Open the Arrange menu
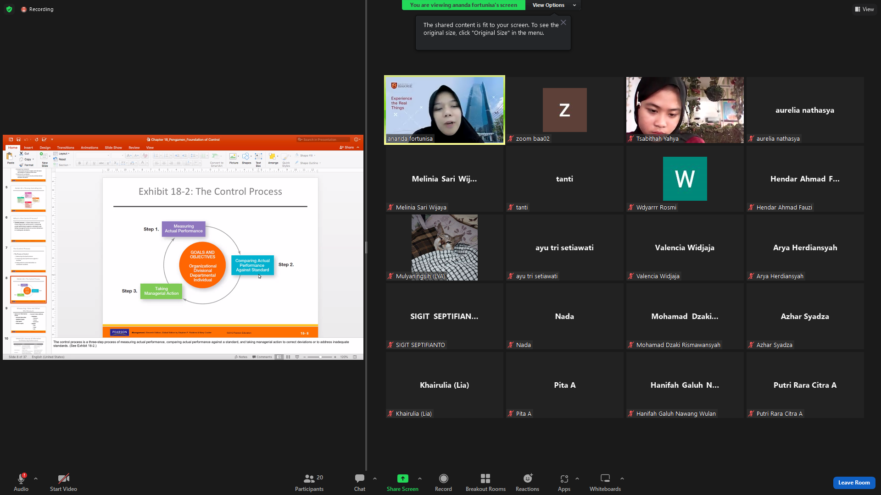 coord(273,159)
